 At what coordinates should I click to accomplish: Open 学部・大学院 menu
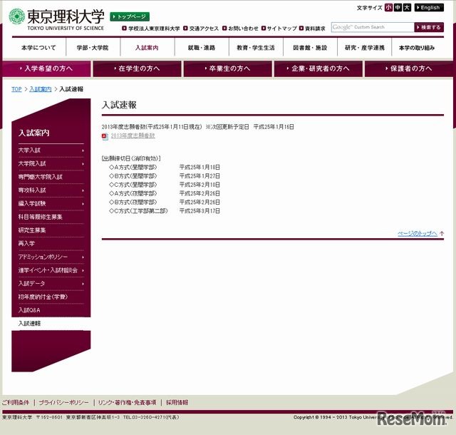[93, 48]
